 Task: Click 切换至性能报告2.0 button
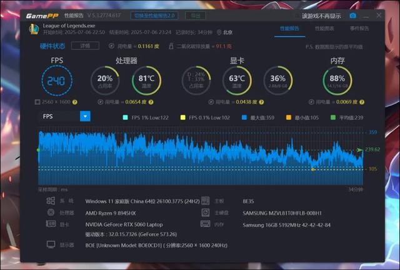[154, 16]
